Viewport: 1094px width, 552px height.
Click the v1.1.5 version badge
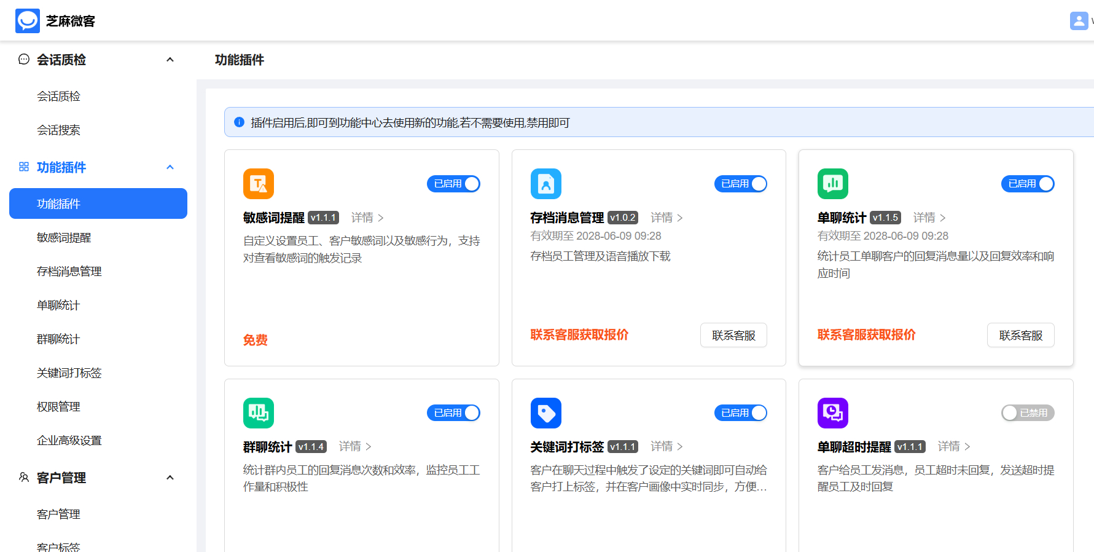pos(885,218)
